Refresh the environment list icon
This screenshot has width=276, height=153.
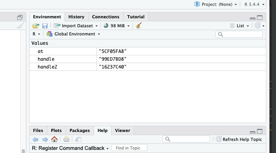(257, 26)
